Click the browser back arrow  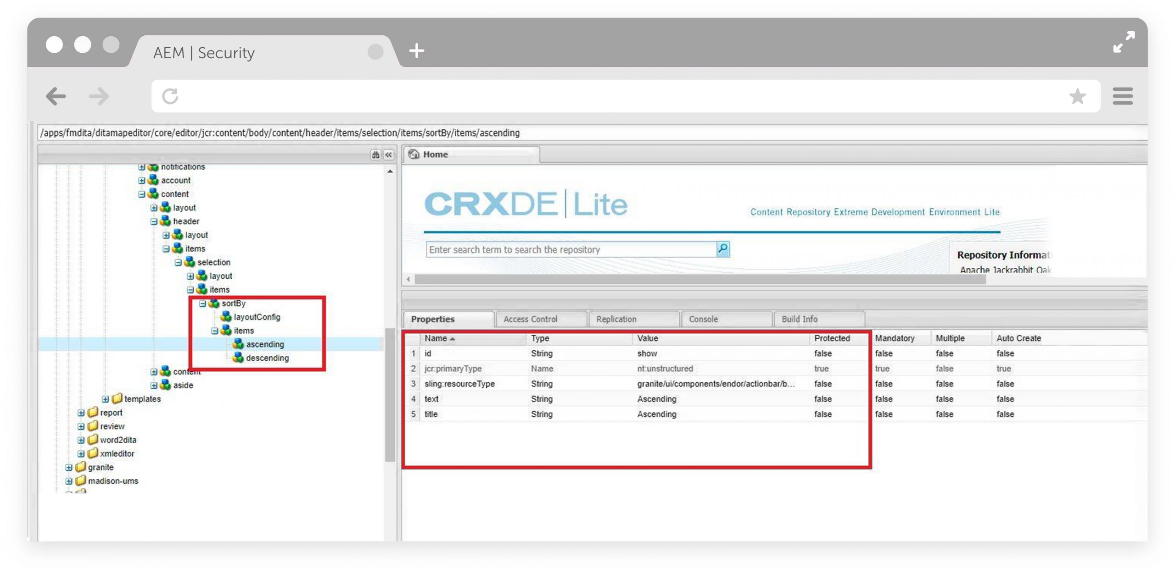(x=56, y=96)
